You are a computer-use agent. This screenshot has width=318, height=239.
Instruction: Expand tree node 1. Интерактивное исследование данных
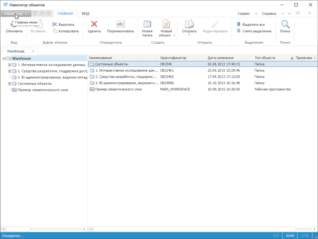[9, 65]
